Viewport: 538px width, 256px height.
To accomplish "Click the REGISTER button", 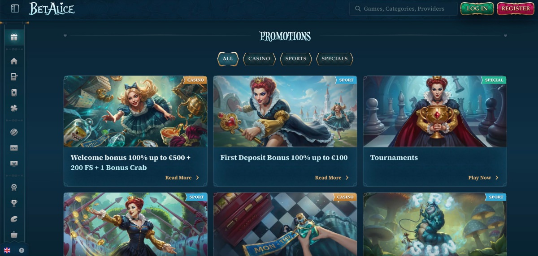I will 516,8.
